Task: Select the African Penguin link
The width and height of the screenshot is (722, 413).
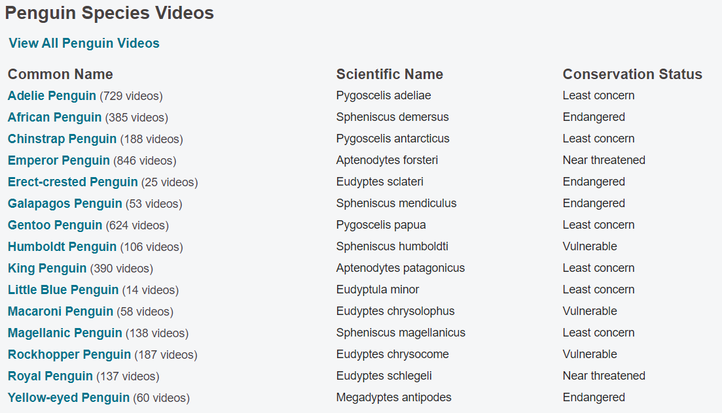Action: [55, 117]
